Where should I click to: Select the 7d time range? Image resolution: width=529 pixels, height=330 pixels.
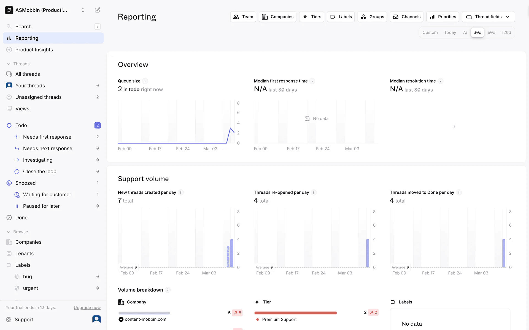(465, 32)
